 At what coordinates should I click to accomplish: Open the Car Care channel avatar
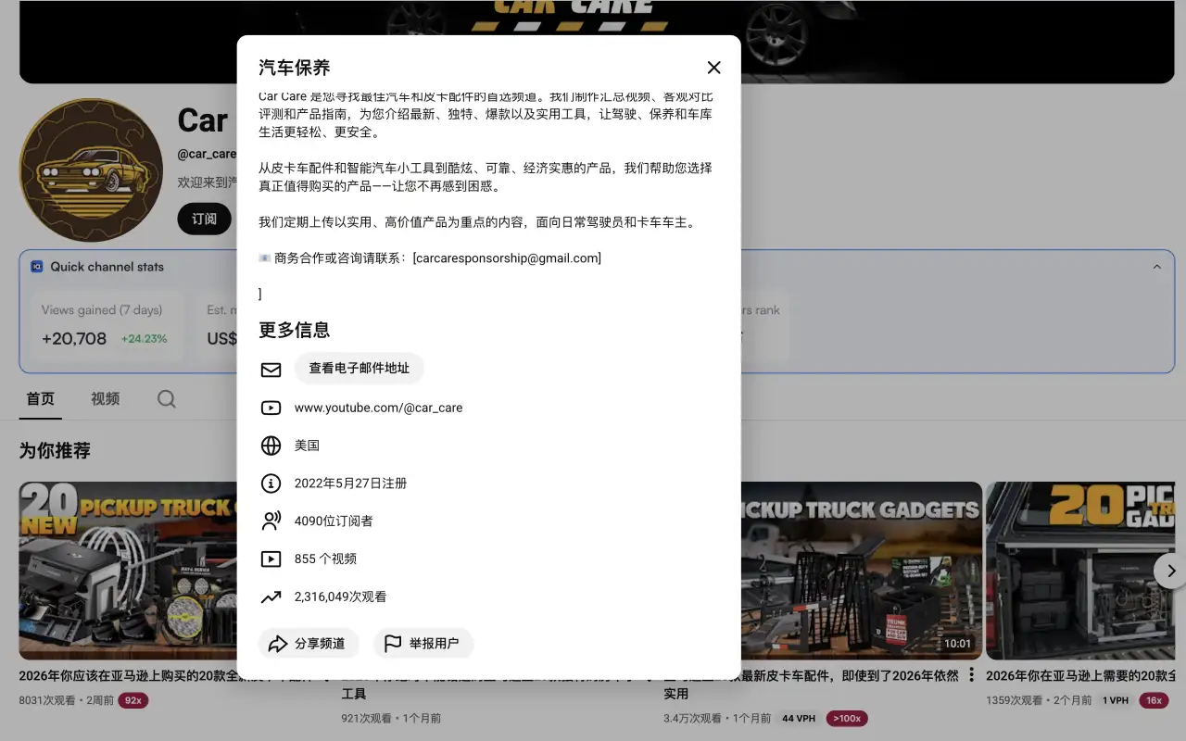[91, 170]
